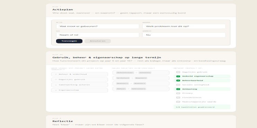Check the 'Flexibiliteit' checkbox
Screen dimensions: 257x128
tap(178, 98)
